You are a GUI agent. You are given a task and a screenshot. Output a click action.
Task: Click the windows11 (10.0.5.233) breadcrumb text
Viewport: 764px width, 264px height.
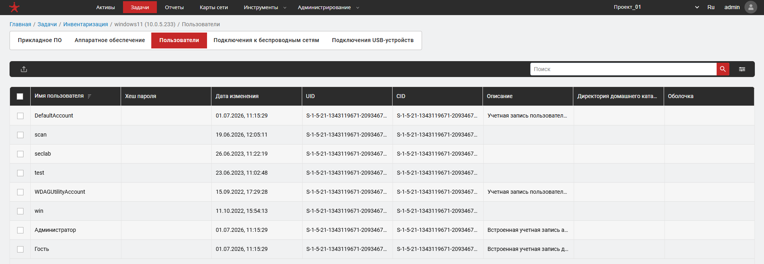145,24
